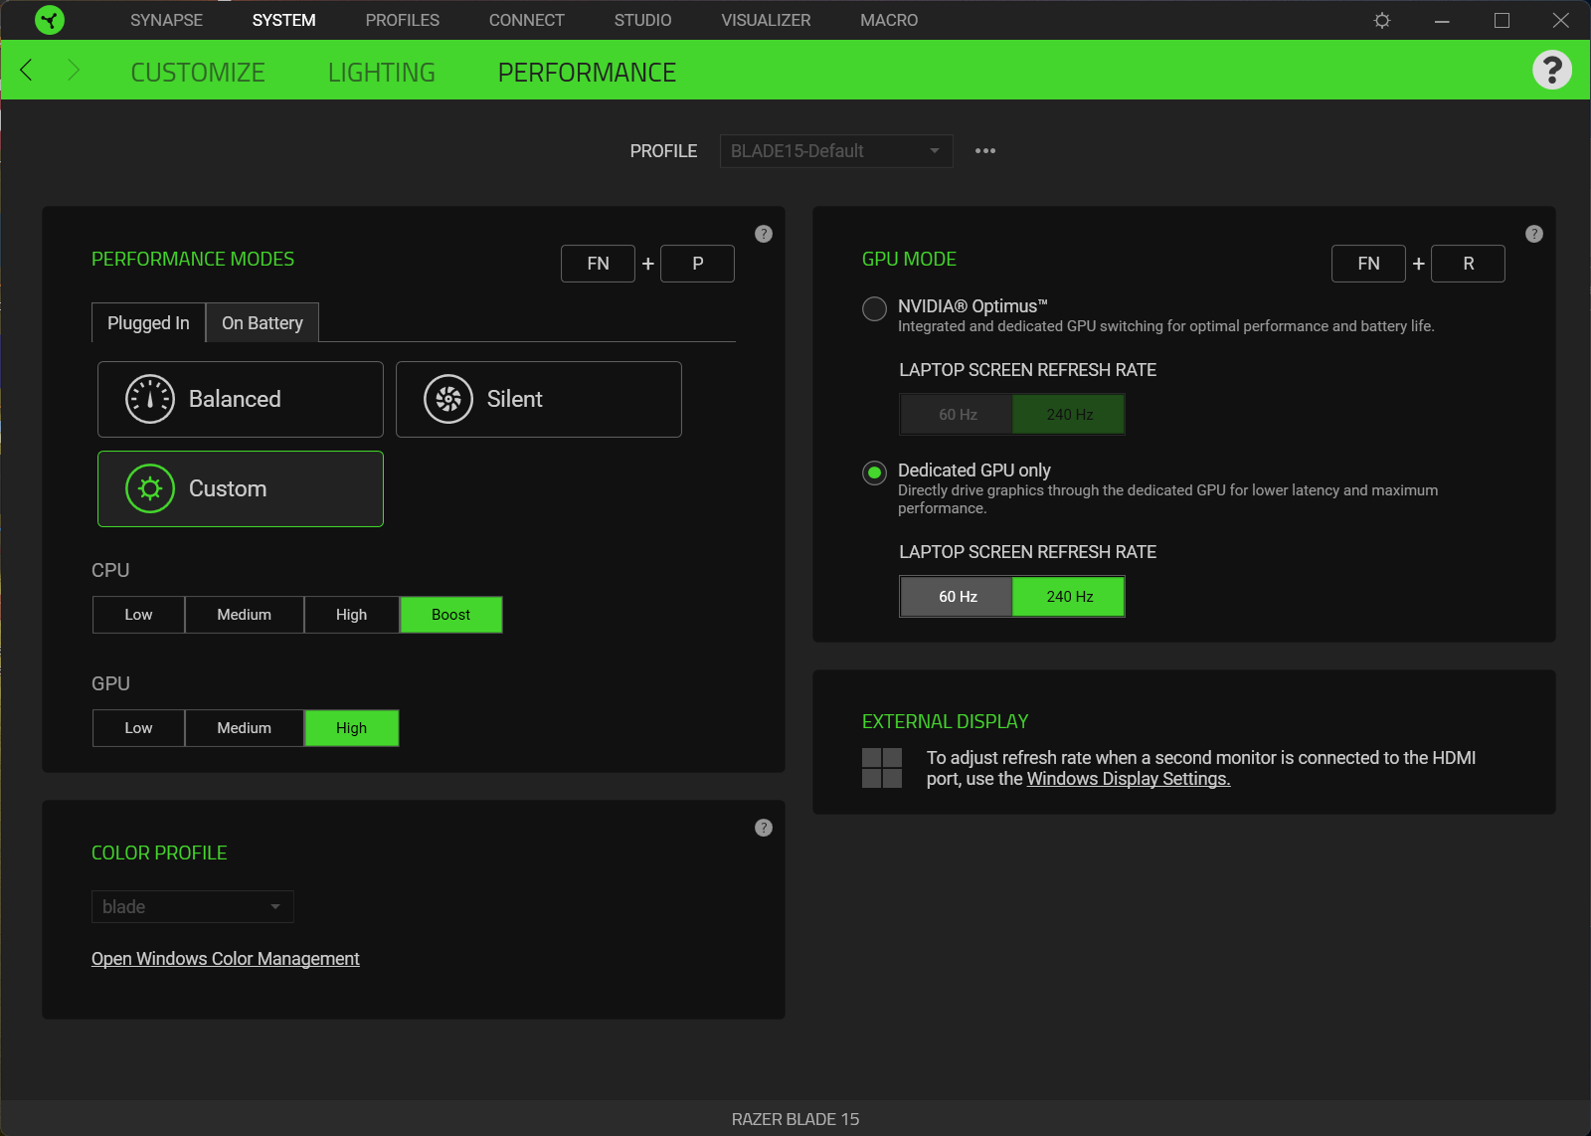The image size is (1591, 1136).
Task: Click the PERFORMANCE MODES heading
Action: coord(193,259)
